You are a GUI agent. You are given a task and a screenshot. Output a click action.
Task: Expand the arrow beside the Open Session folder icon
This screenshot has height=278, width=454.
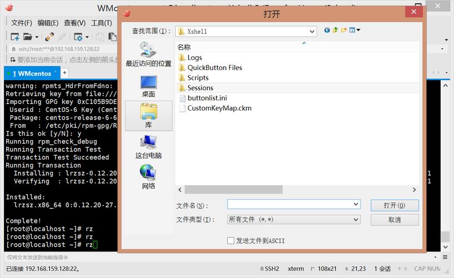37,37
